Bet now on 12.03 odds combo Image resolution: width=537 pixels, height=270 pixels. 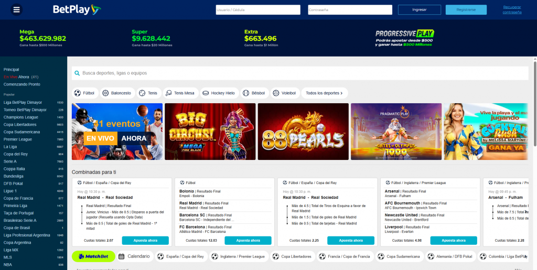248,241
